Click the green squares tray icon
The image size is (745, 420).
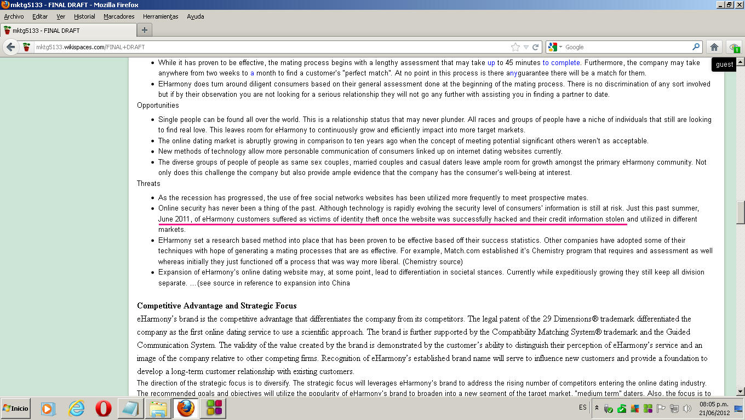tap(648, 409)
